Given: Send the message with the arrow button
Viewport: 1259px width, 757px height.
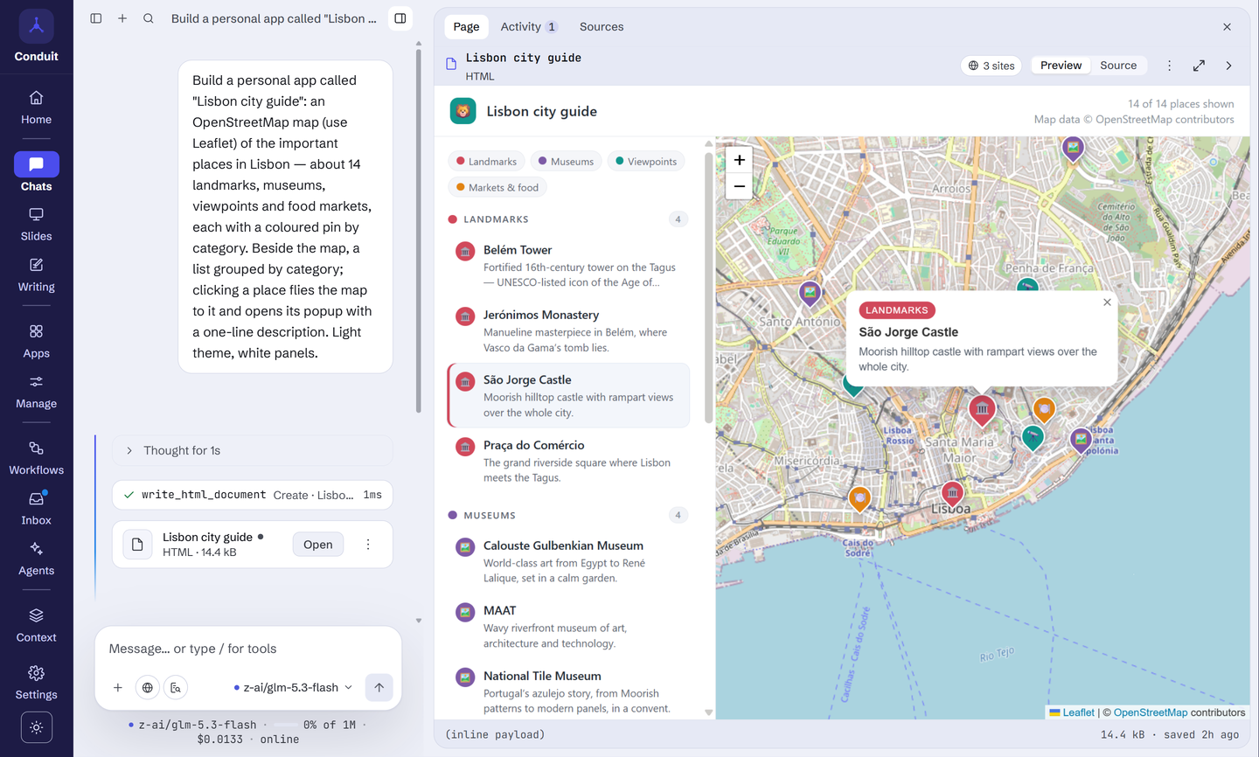Looking at the screenshot, I should point(379,688).
